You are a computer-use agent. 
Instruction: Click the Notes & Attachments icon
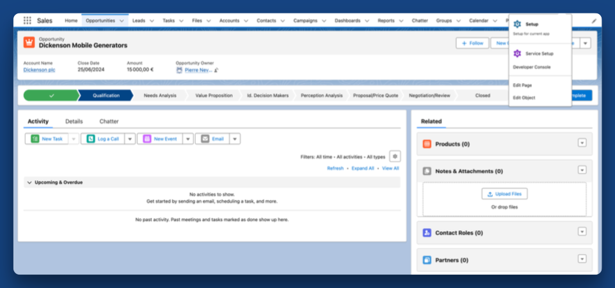427,171
